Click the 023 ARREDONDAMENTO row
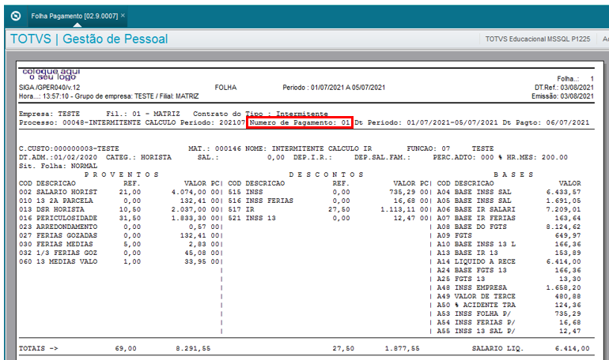The width and height of the screenshot is (609, 360). click(120, 227)
